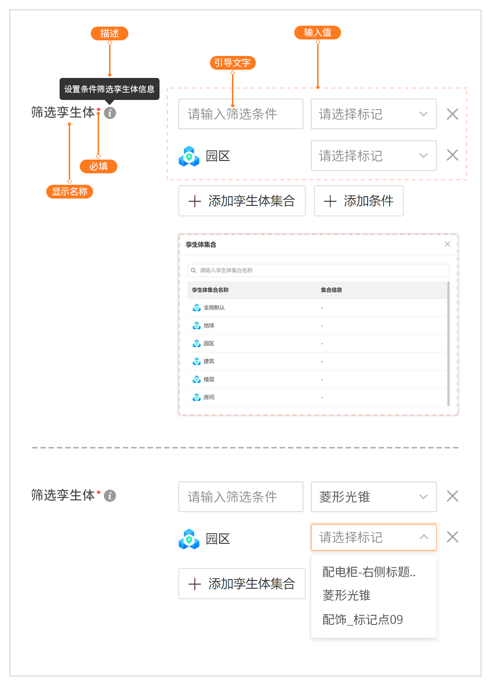Close the 孪生体集合 dialog
490x685 pixels.
coord(447,244)
